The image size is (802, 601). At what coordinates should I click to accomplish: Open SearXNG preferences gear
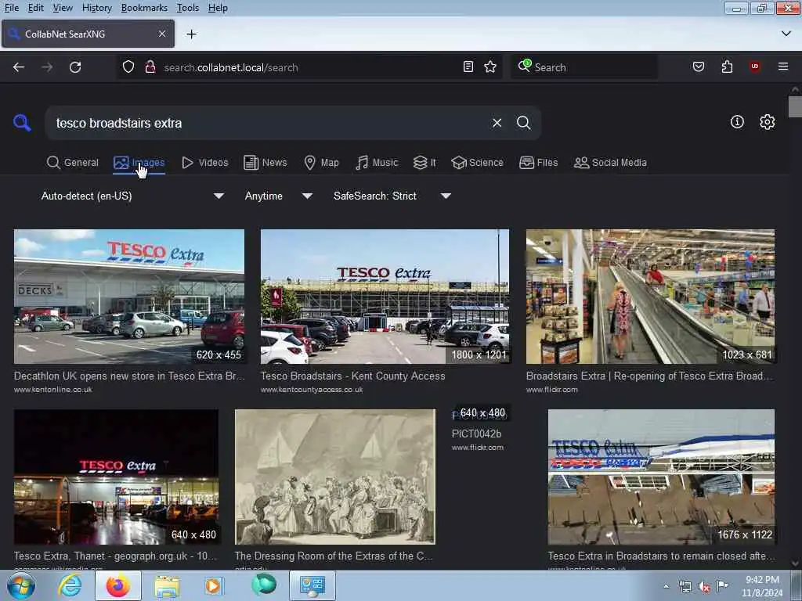point(768,121)
